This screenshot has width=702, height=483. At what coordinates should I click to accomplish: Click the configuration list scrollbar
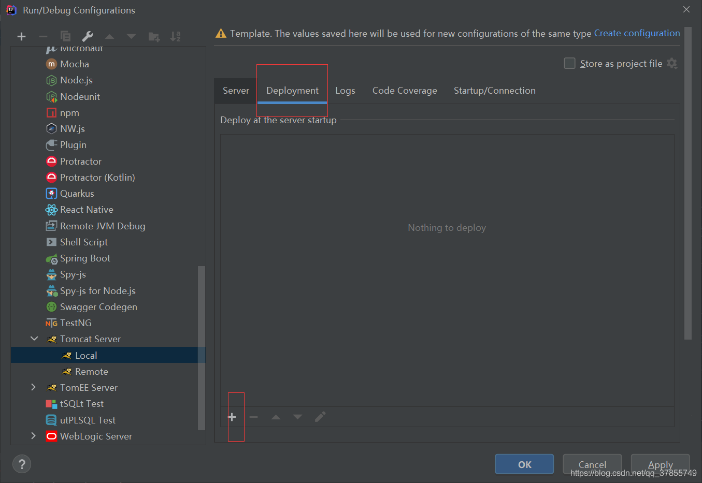click(x=202, y=348)
